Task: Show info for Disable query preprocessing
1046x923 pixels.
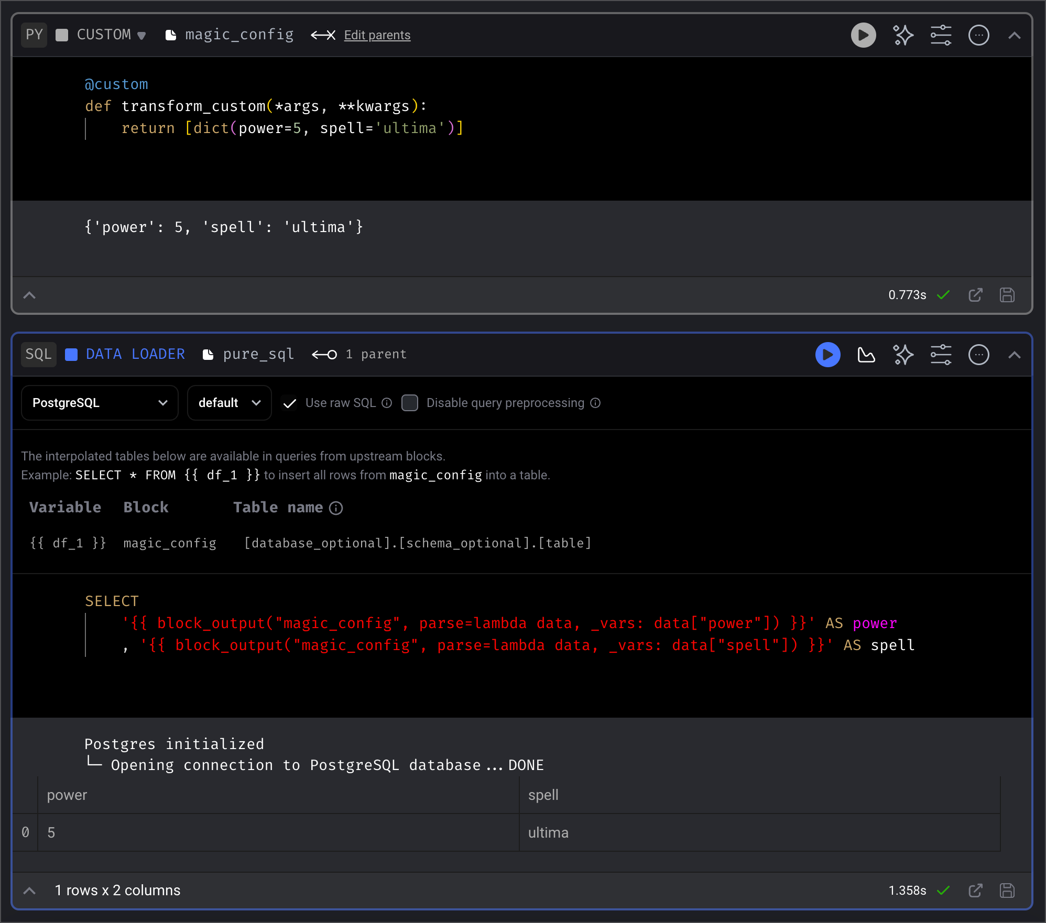Action: pos(595,403)
